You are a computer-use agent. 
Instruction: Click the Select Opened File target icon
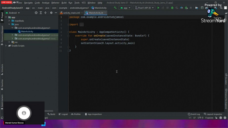[x=36, y=13]
